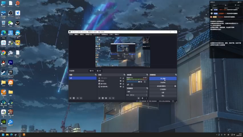Click the OBS preview canvas
The width and height of the screenshot is (243, 137).
point(123,52)
